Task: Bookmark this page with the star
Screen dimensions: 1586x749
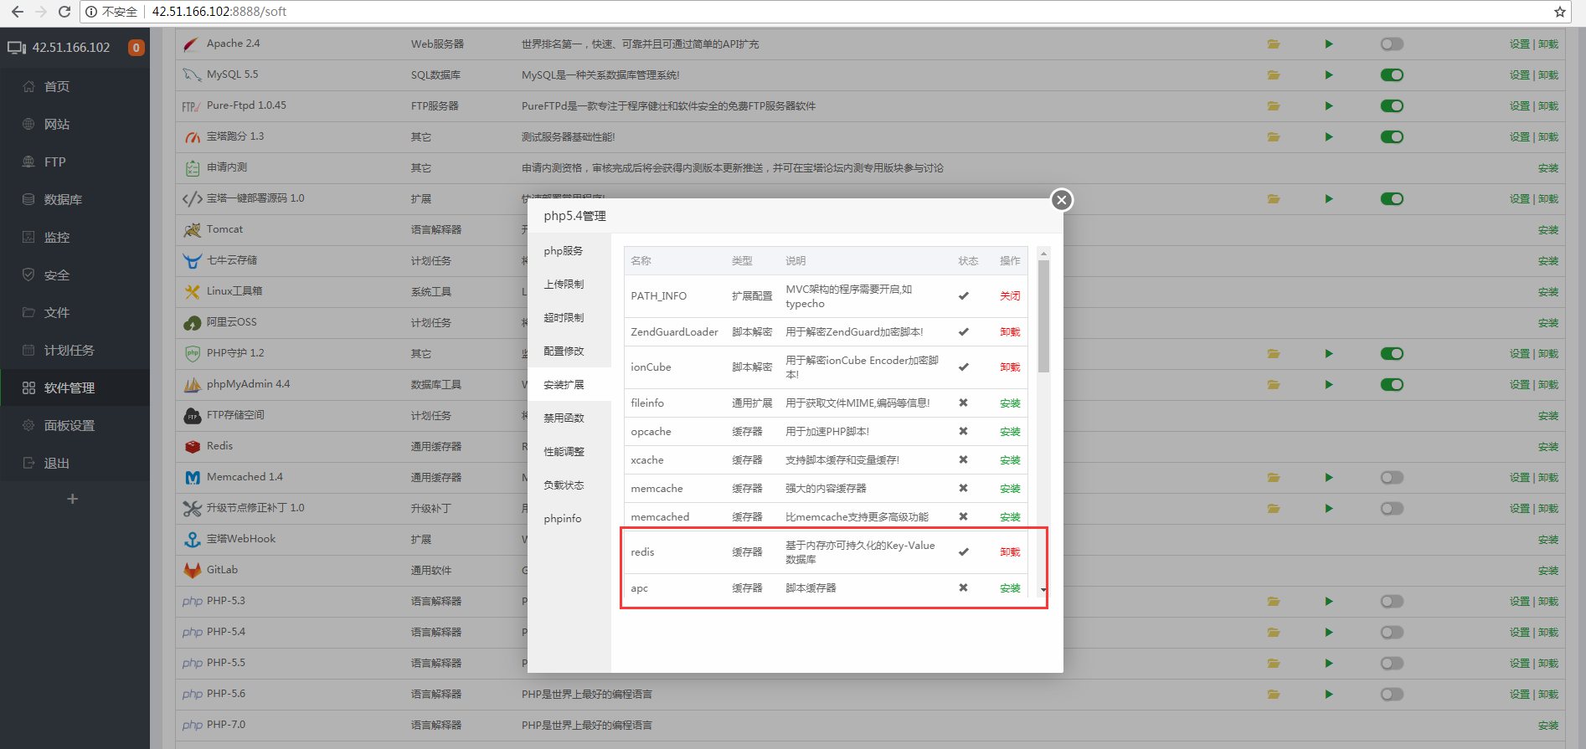Action: (x=1560, y=12)
